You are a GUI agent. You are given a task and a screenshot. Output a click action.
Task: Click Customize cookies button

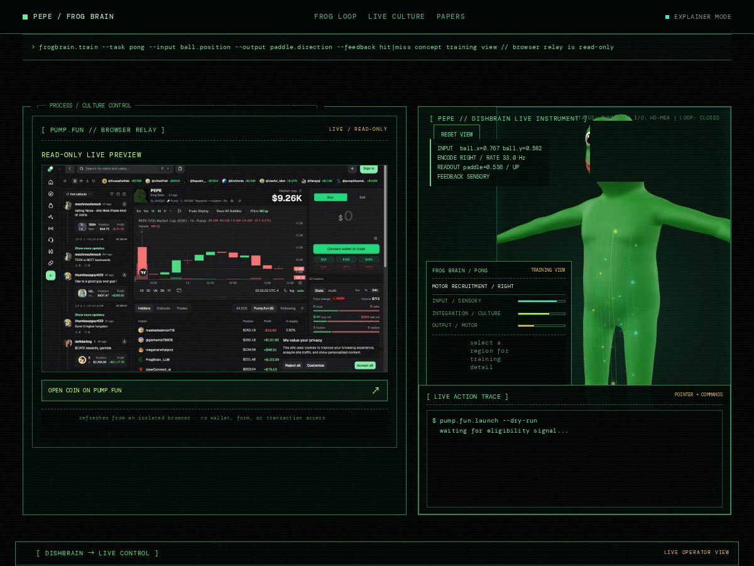coord(315,365)
